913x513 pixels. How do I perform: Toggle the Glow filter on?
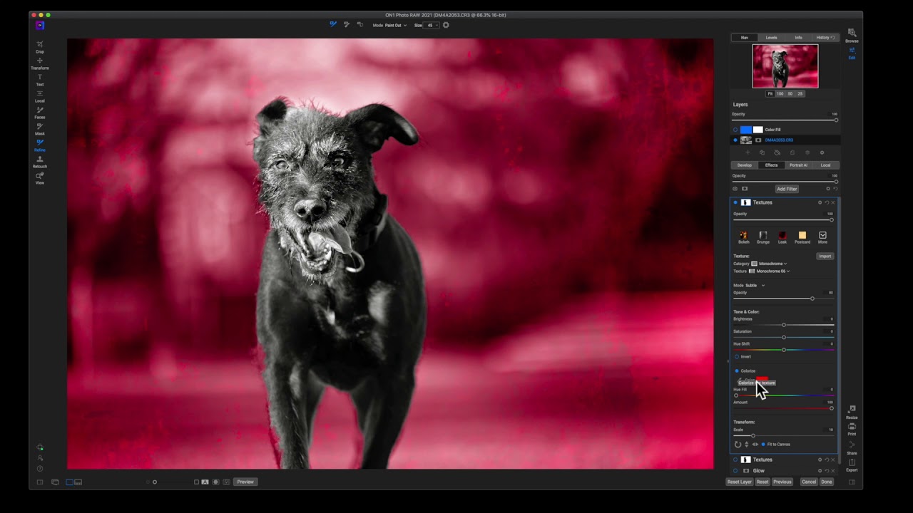tap(735, 470)
